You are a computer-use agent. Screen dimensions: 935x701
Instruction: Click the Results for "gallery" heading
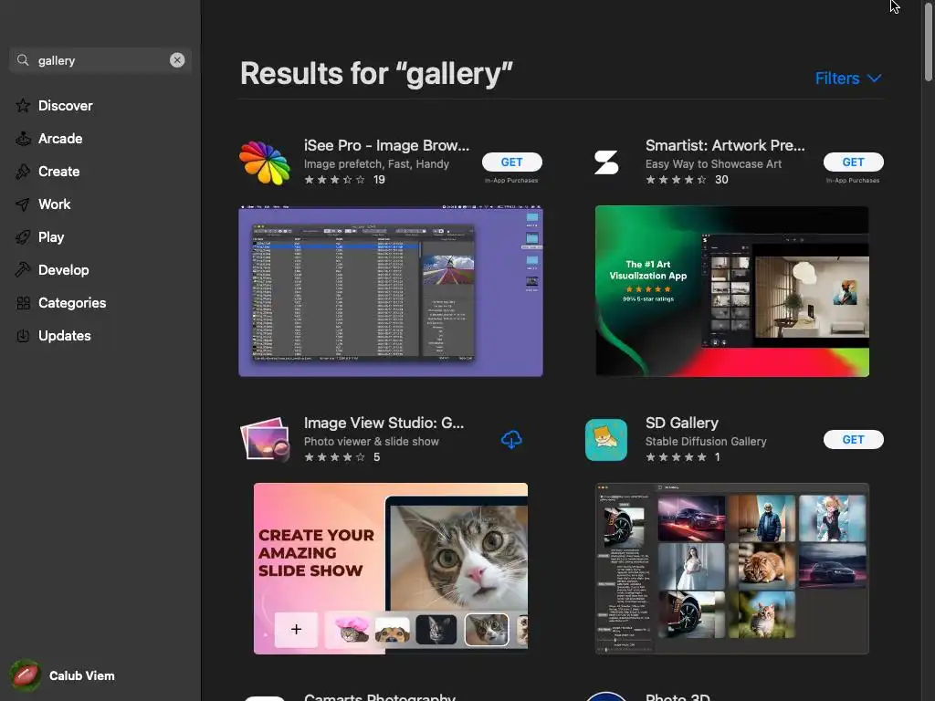[x=376, y=74]
